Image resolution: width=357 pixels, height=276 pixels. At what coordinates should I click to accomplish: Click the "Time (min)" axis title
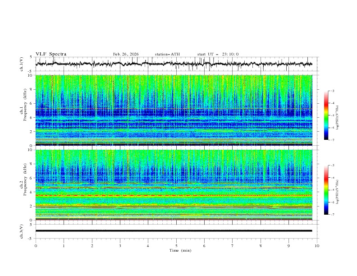point(180,250)
